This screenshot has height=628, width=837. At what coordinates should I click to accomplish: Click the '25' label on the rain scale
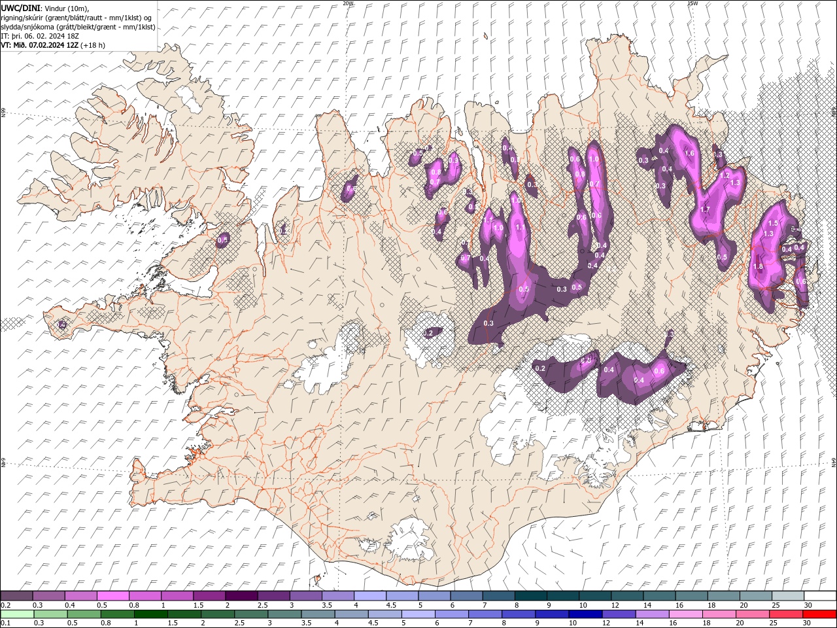point(774,623)
